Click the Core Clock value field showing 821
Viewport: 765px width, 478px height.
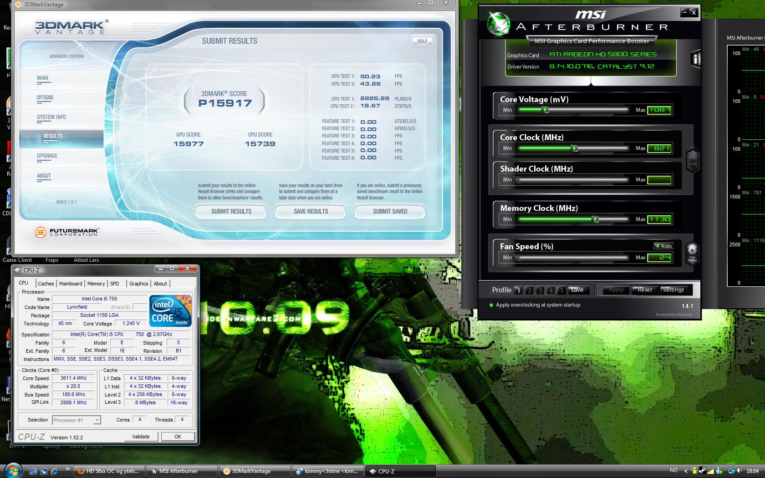(659, 148)
